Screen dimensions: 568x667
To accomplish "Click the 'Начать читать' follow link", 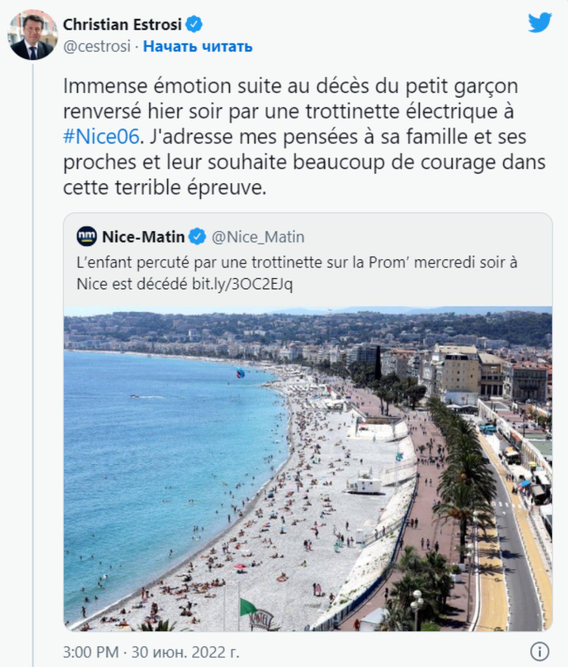I will (x=197, y=46).
